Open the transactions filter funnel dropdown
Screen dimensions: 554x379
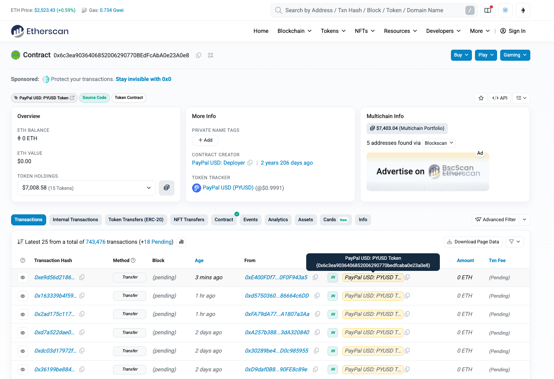click(x=515, y=242)
